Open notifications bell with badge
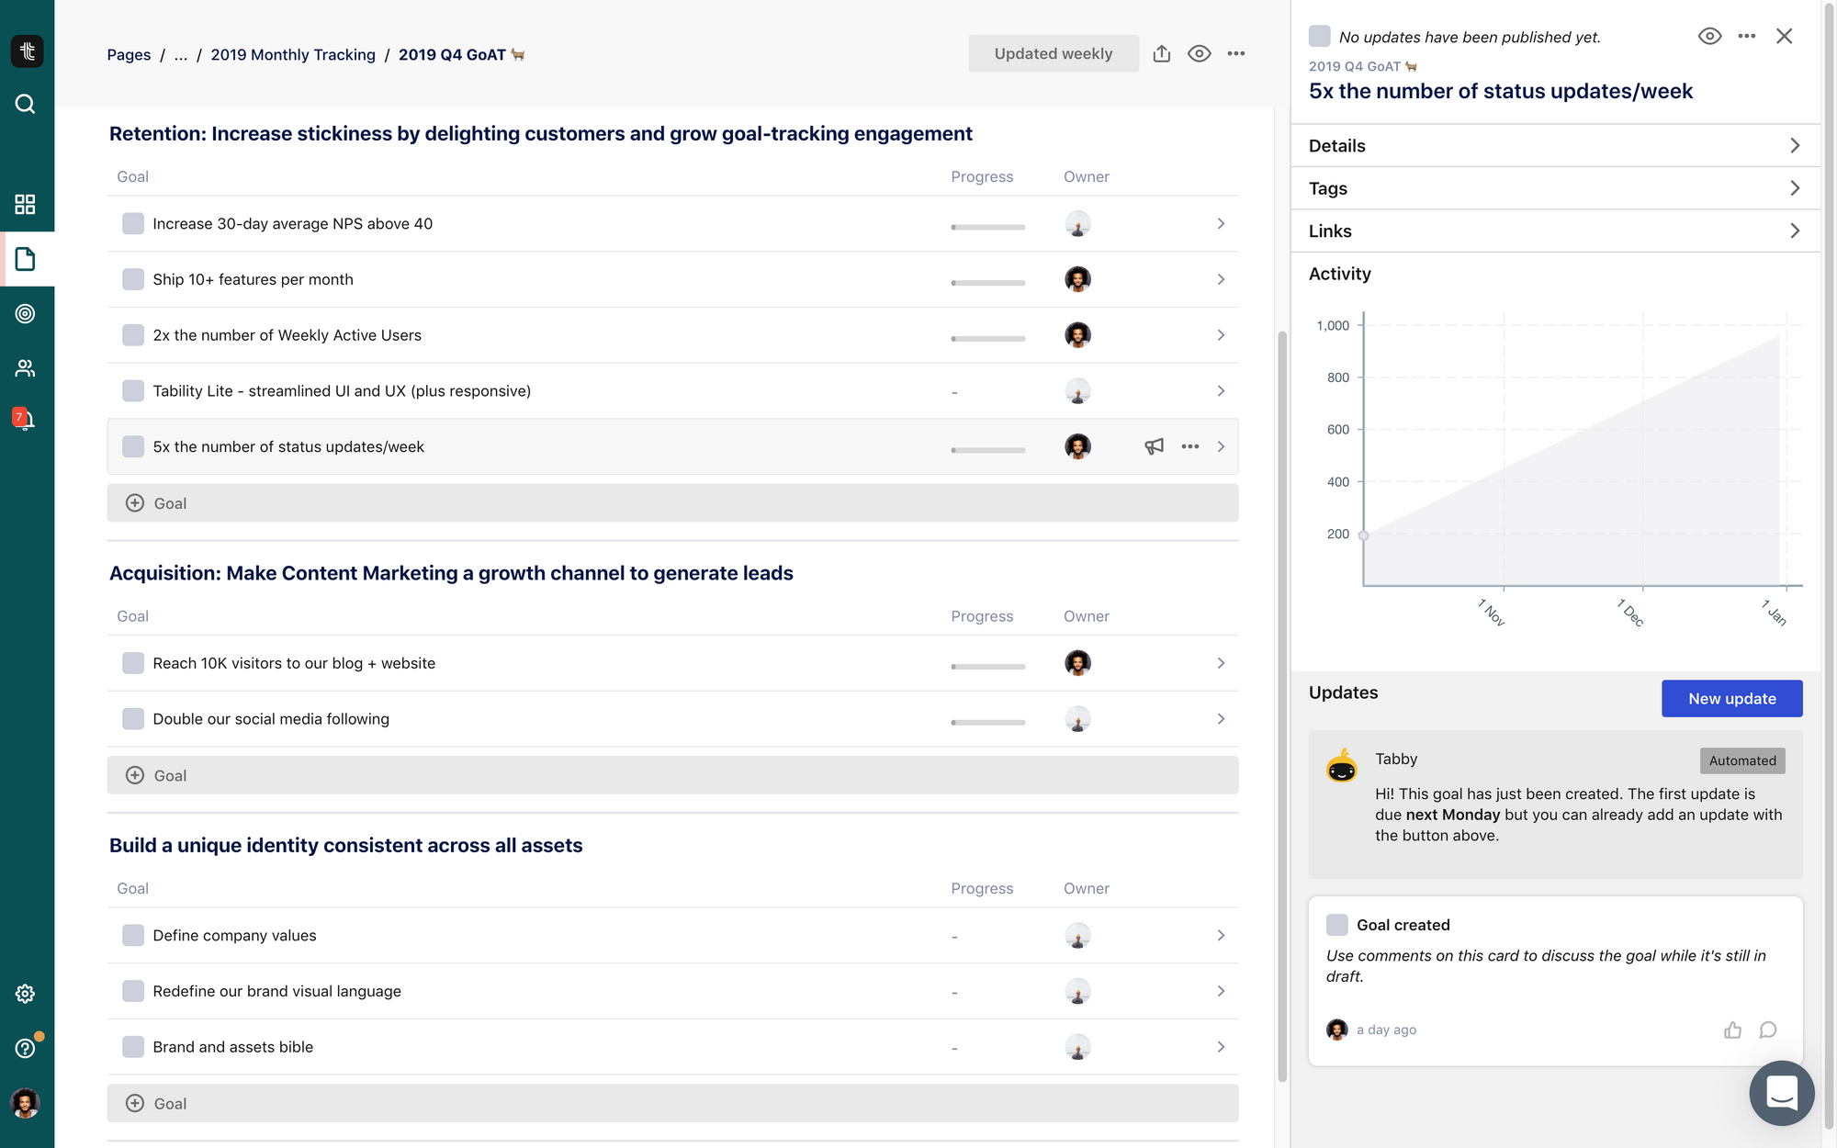Viewport: 1837px width, 1148px height. click(x=25, y=420)
